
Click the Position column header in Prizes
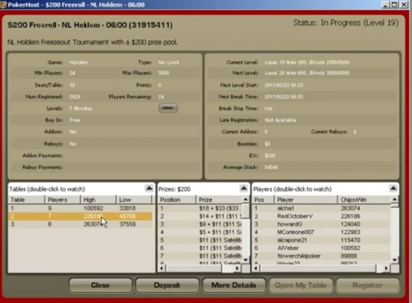177,200
